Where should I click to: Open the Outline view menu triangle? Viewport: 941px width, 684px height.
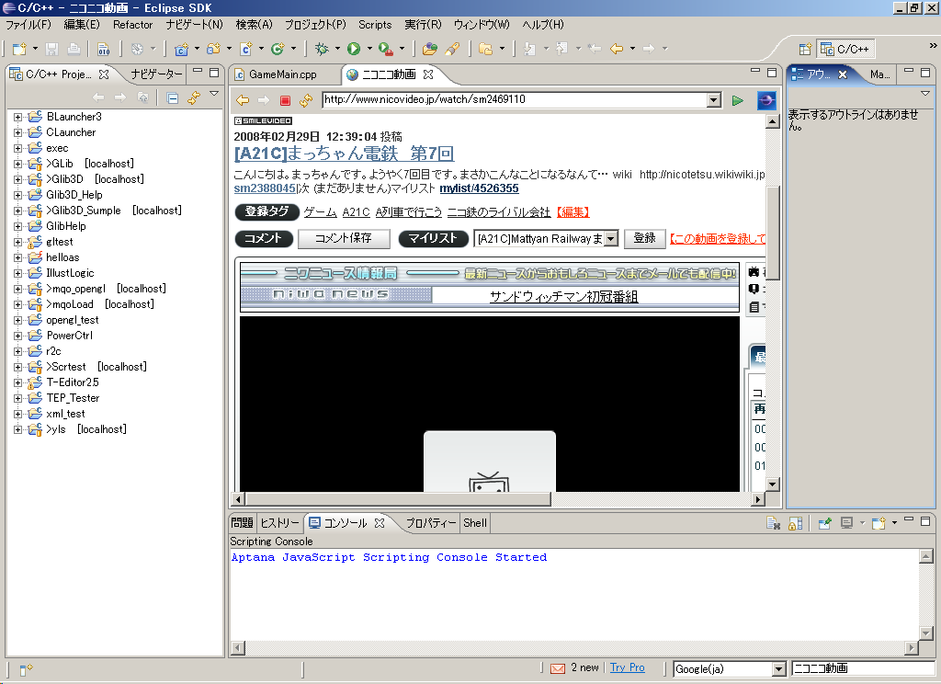(x=924, y=93)
